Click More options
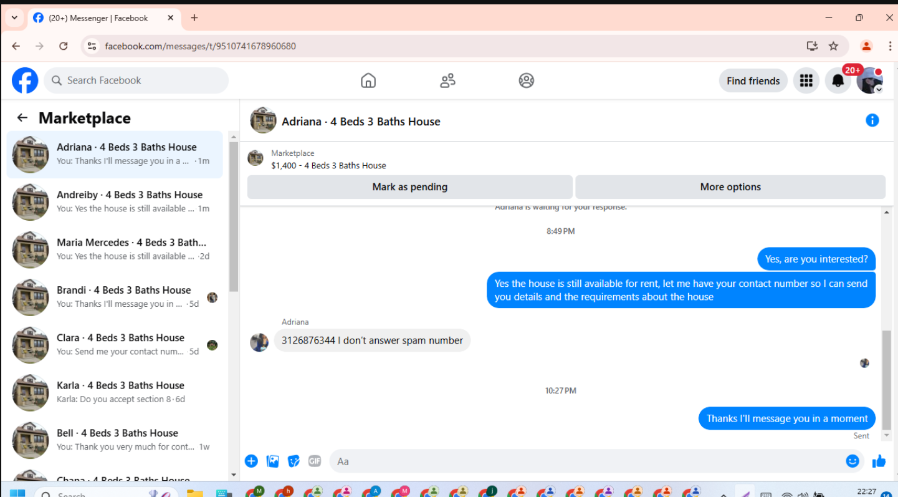The height and width of the screenshot is (497, 898). pos(730,186)
